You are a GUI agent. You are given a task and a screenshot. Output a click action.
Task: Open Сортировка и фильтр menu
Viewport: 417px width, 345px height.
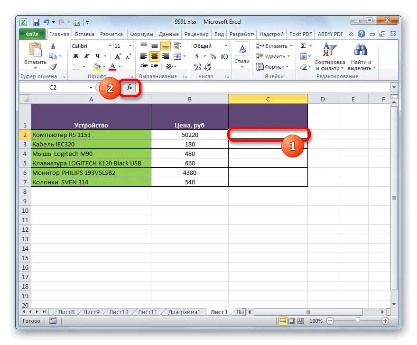pos(330,57)
